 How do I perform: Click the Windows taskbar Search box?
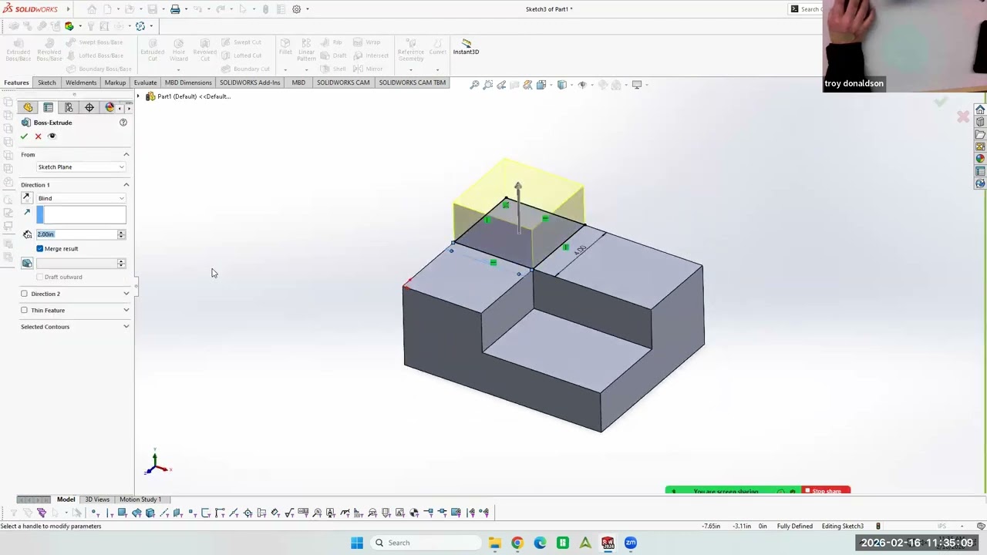[424, 543]
